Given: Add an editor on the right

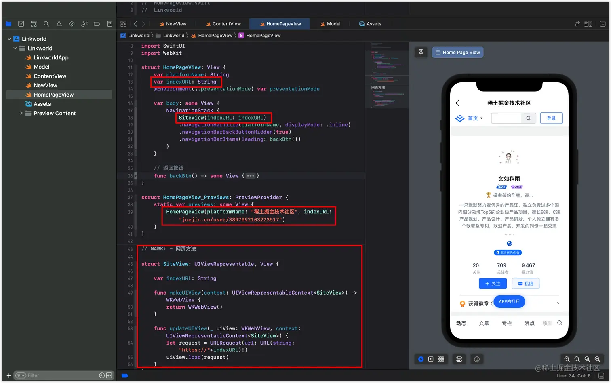Looking at the screenshot, I should click(603, 24).
